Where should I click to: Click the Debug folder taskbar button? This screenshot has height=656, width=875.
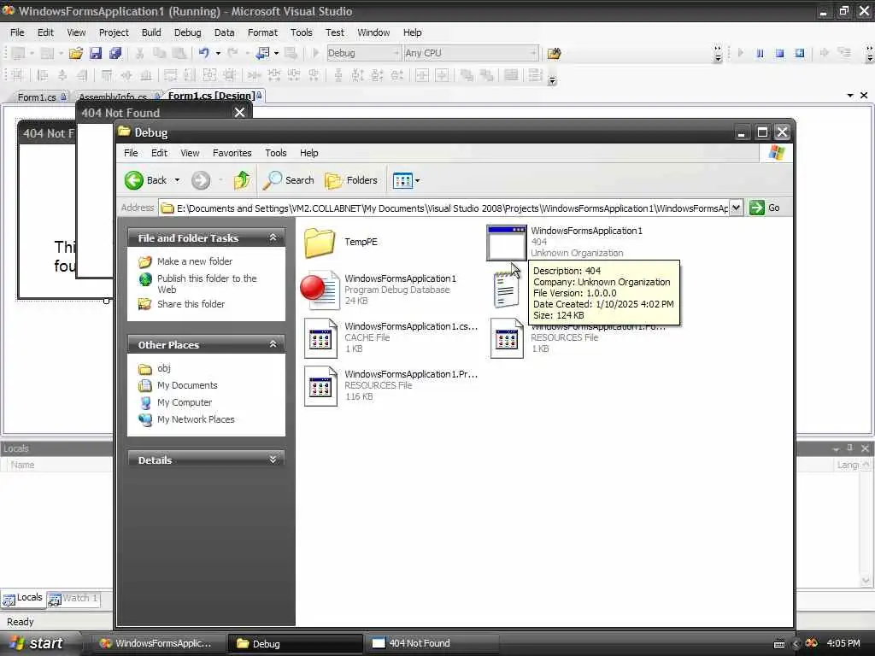coord(296,643)
